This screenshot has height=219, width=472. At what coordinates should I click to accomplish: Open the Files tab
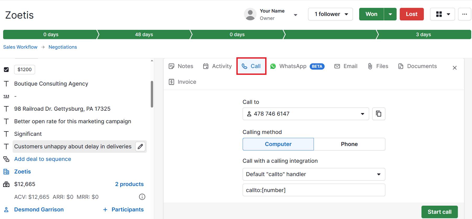378,66
